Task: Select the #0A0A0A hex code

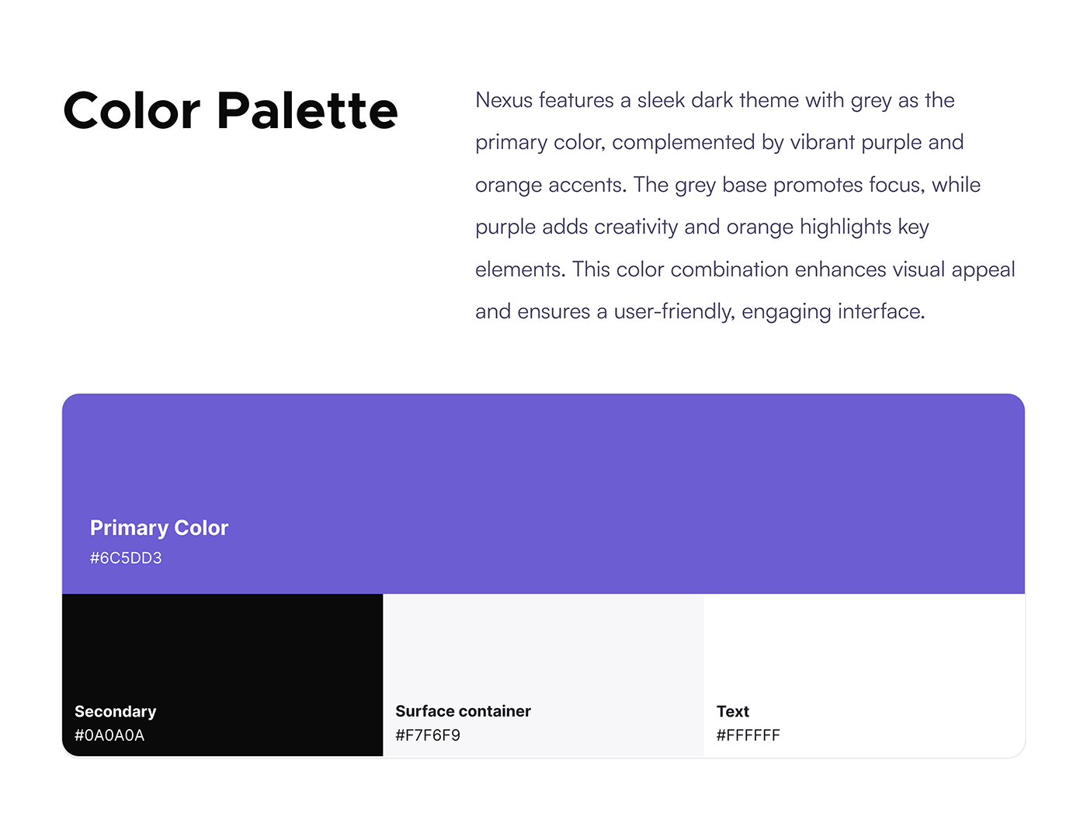Action: (109, 735)
